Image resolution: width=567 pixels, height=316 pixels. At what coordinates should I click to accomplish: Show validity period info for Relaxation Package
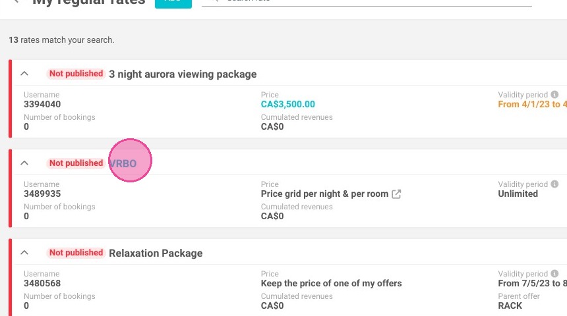[554, 274]
